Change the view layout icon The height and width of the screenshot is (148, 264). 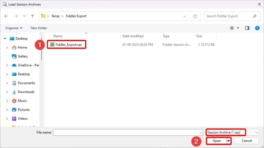232,28
